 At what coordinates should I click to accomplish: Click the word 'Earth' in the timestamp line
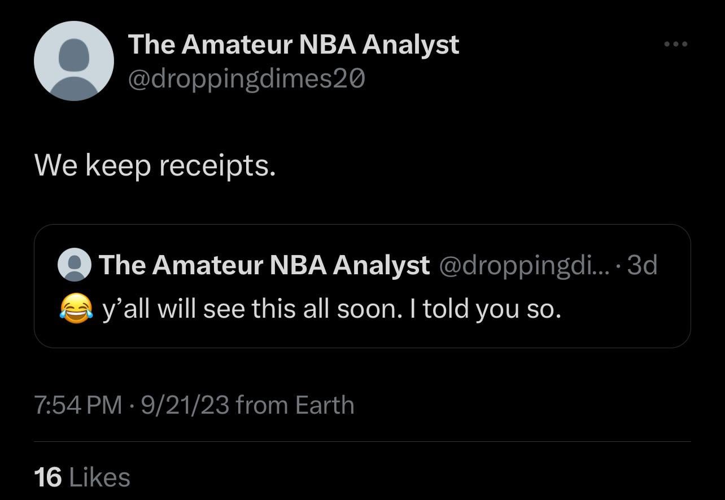[325, 405]
